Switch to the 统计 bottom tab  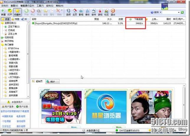pyautogui.click(x=53, y=82)
